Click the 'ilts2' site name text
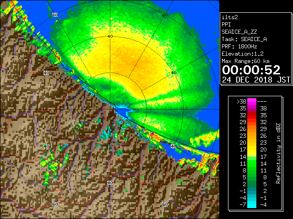 pos(230,17)
